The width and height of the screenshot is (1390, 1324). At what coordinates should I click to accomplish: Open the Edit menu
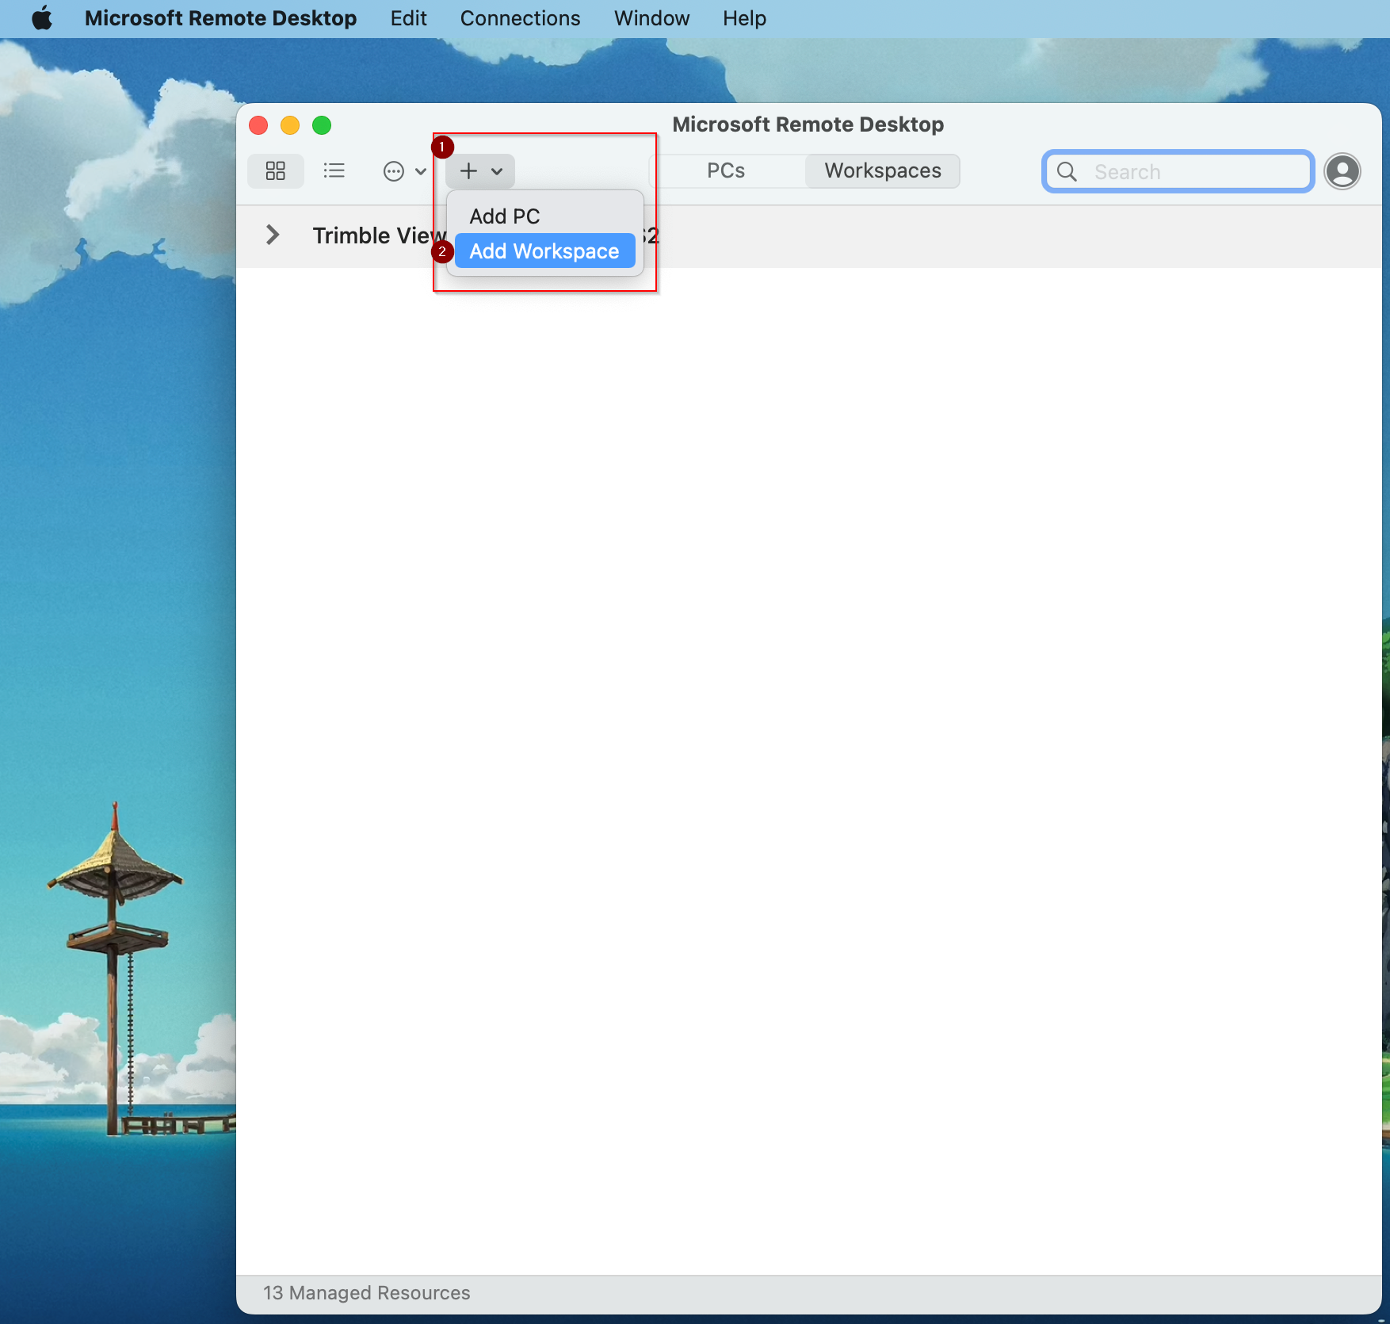pyautogui.click(x=408, y=18)
